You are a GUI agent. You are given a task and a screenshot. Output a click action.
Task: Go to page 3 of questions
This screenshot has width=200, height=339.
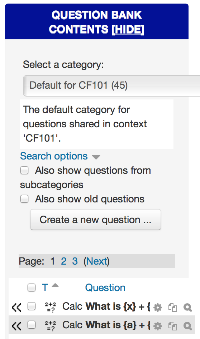(75, 261)
